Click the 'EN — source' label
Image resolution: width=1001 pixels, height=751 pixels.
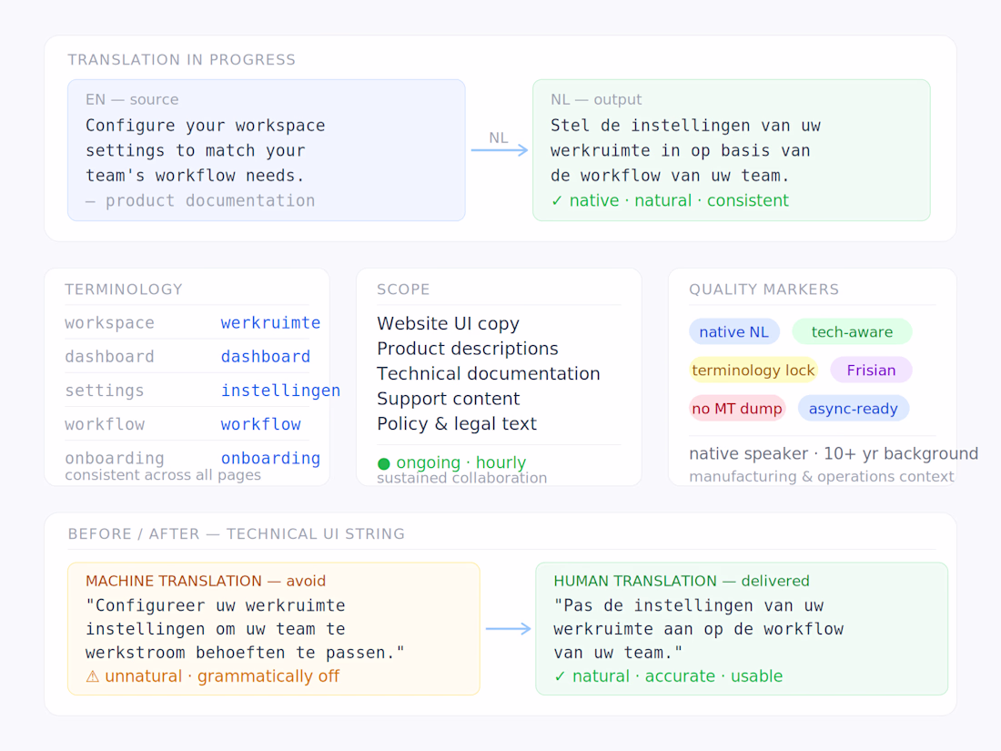click(x=132, y=99)
